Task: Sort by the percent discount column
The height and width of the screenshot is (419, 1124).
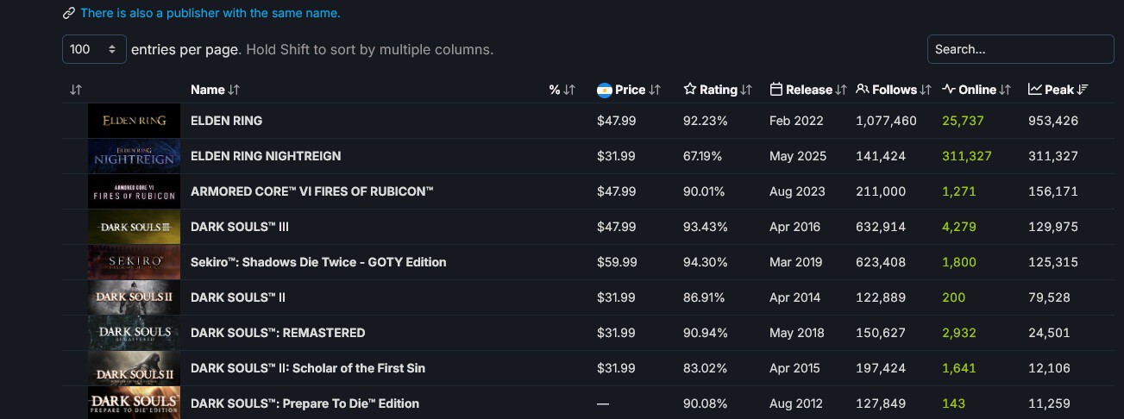Action: (562, 90)
